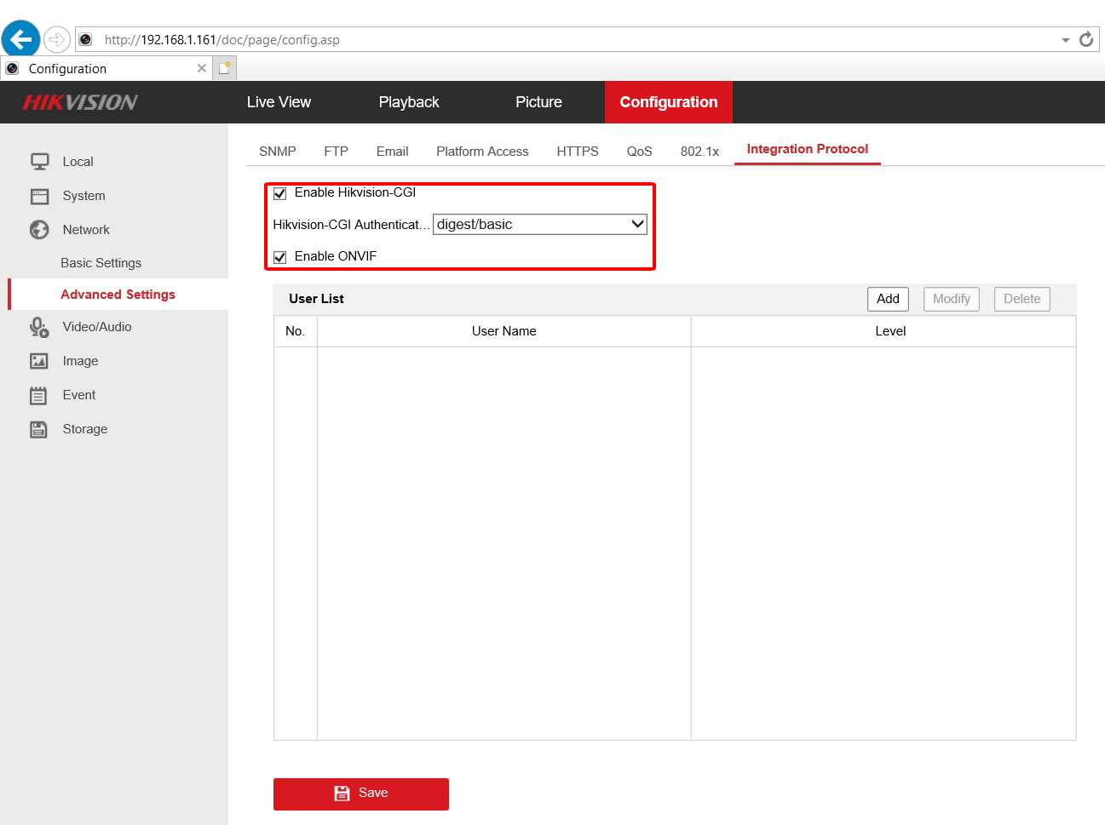
Task: Click the Local monitor icon
Action: click(39, 162)
